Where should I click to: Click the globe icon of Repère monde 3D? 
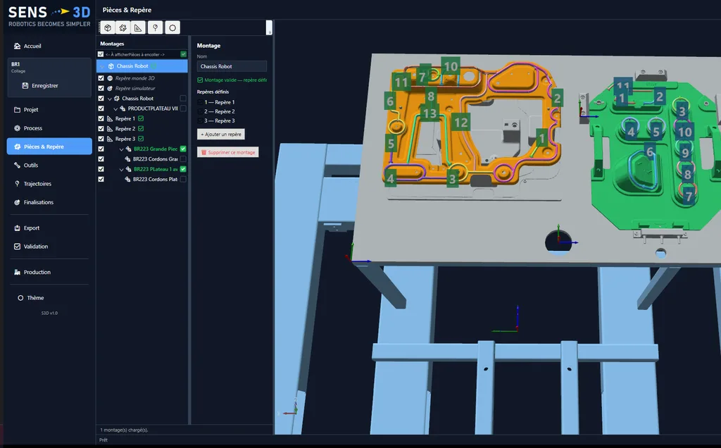tap(110, 78)
